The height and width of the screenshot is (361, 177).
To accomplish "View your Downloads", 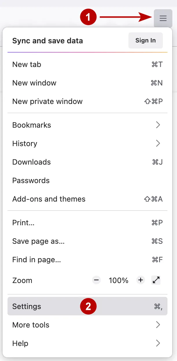I will click(31, 162).
